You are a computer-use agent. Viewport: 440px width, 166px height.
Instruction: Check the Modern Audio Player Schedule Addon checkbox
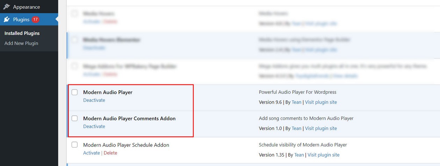click(x=74, y=145)
